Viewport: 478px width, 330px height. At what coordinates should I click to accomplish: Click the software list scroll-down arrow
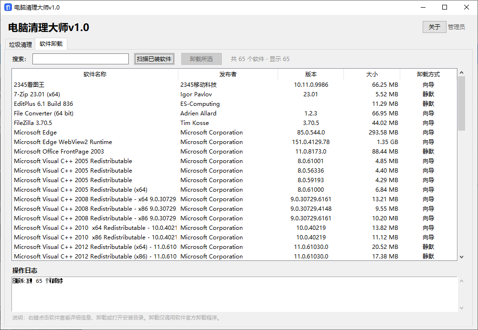point(461,257)
